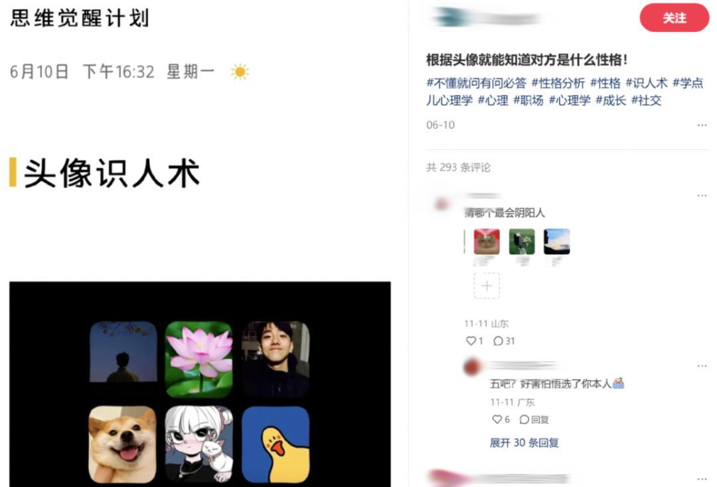The image size is (717, 487).
Task: Open the post's three-dot menu beside 06-10
Action: coord(702,125)
